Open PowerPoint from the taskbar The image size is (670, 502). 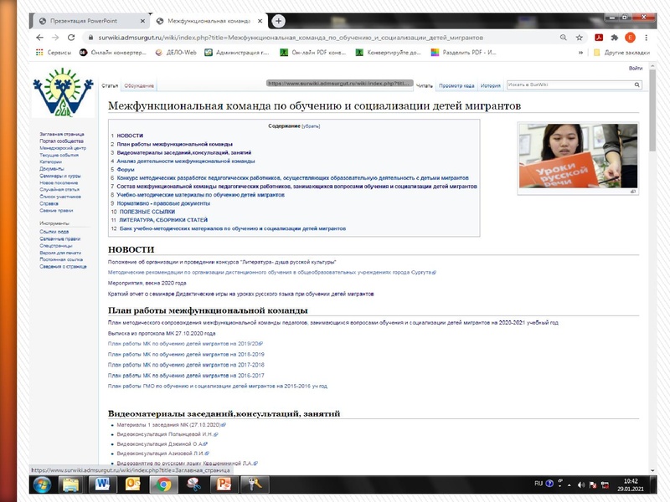click(x=224, y=484)
